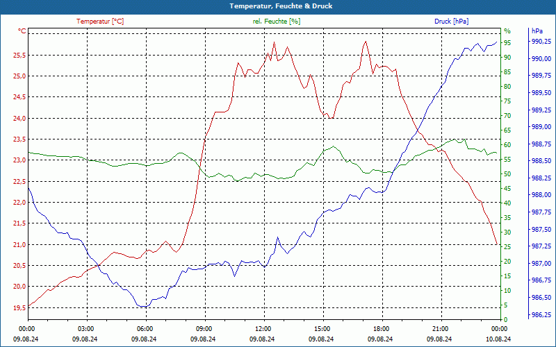Click the 20,5 temperature axis value

click(20, 265)
